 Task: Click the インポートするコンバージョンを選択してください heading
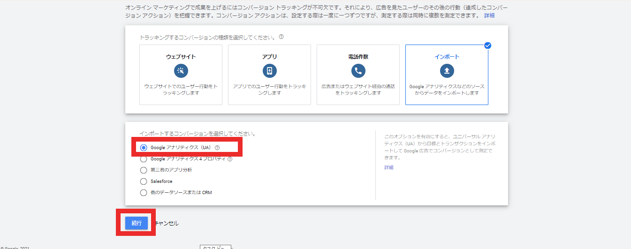coord(198,134)
